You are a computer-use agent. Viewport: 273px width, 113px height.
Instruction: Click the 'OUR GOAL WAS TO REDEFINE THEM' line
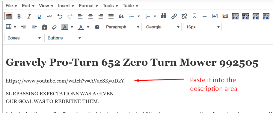(52, 102)
